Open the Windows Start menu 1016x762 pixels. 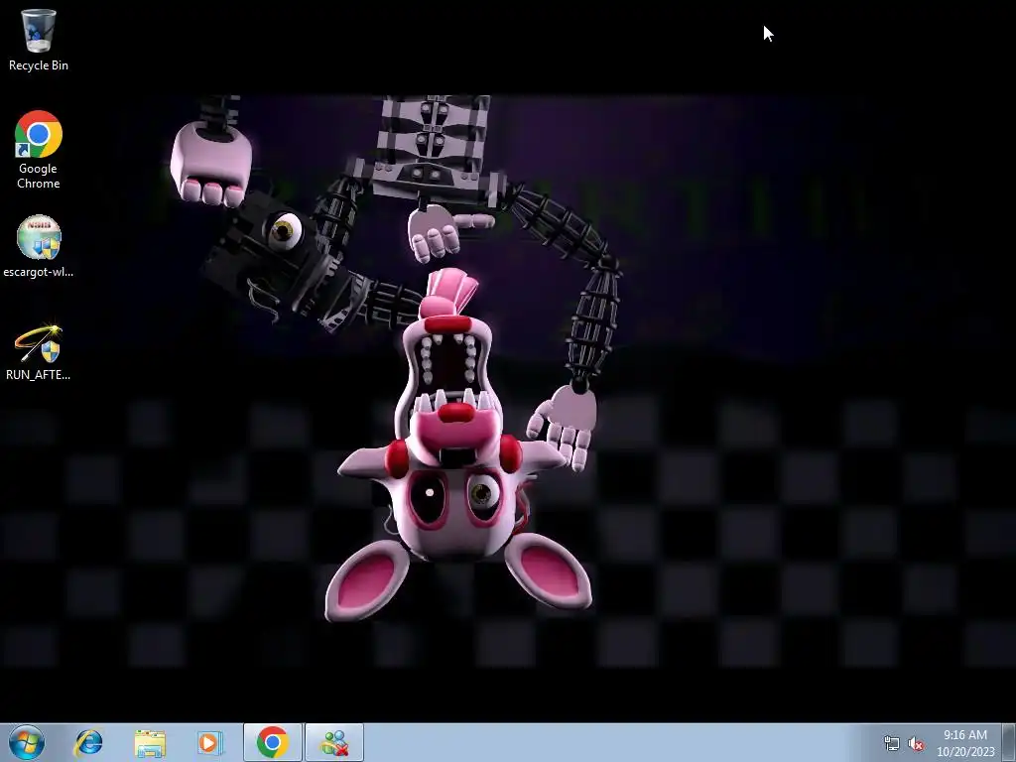click(x=27, y=742)
